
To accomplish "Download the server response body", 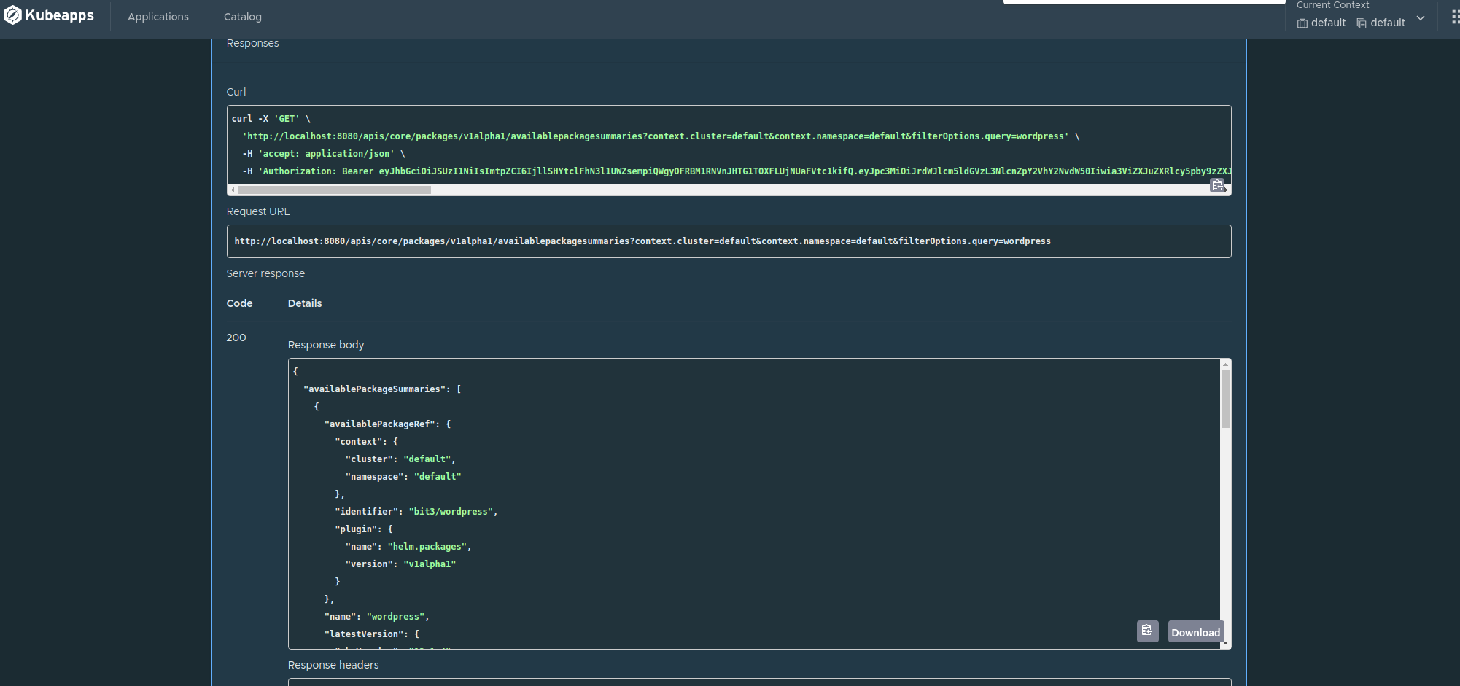I will tap(1195, 631).
